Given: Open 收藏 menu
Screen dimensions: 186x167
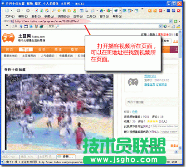Looking at the screenshot, I should (x=49, y=16).
